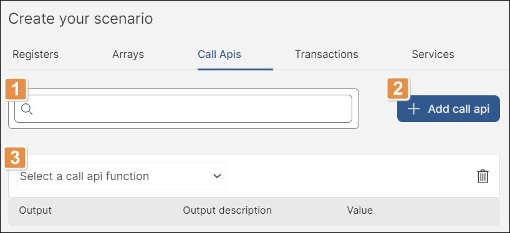510x233 pixels.
Task: Click the orange callout marker number 3
Action: coord(16,158)
